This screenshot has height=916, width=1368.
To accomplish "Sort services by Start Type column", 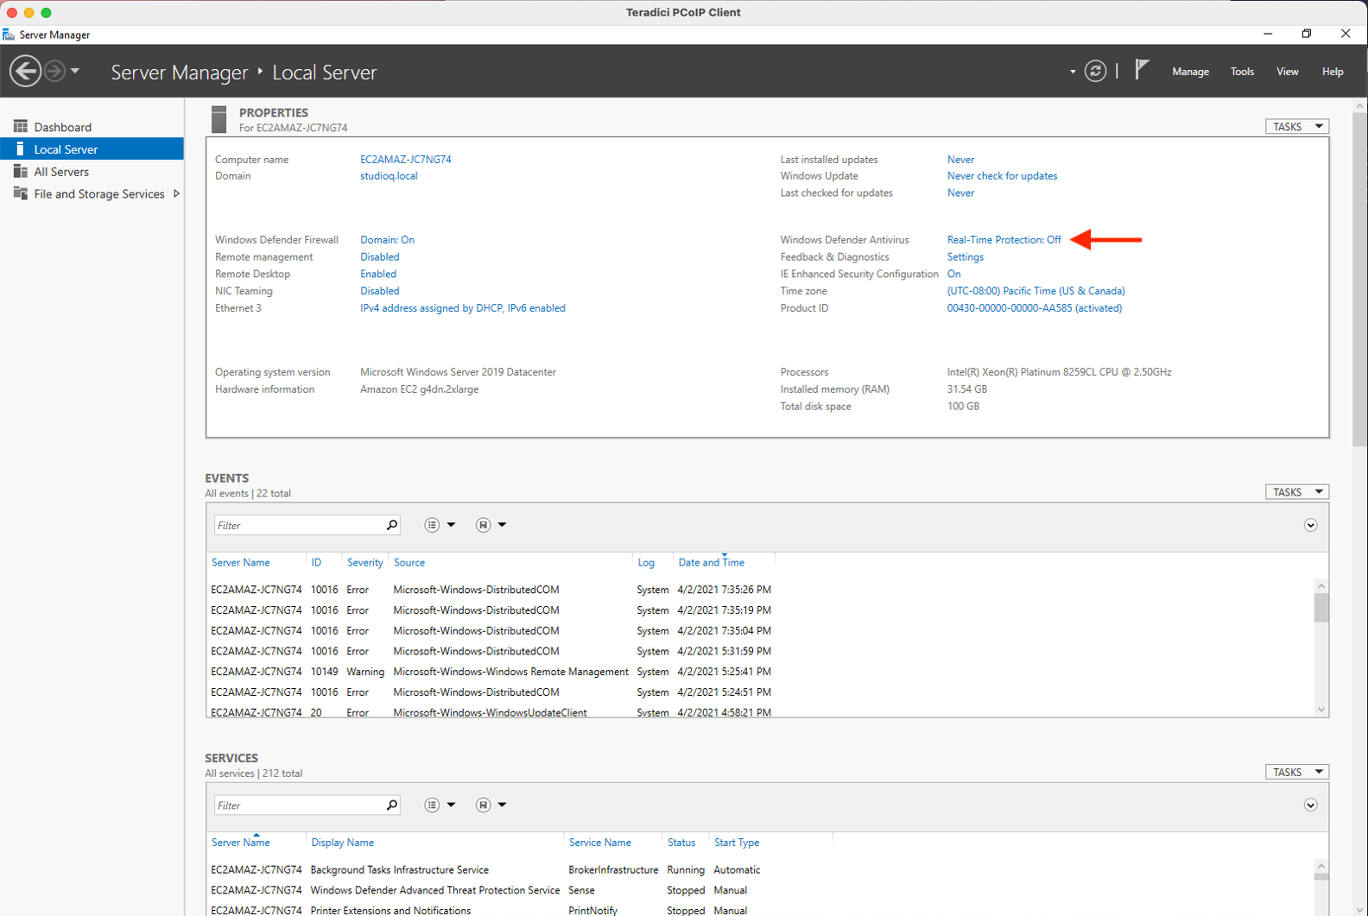I will tap(737, 843).
